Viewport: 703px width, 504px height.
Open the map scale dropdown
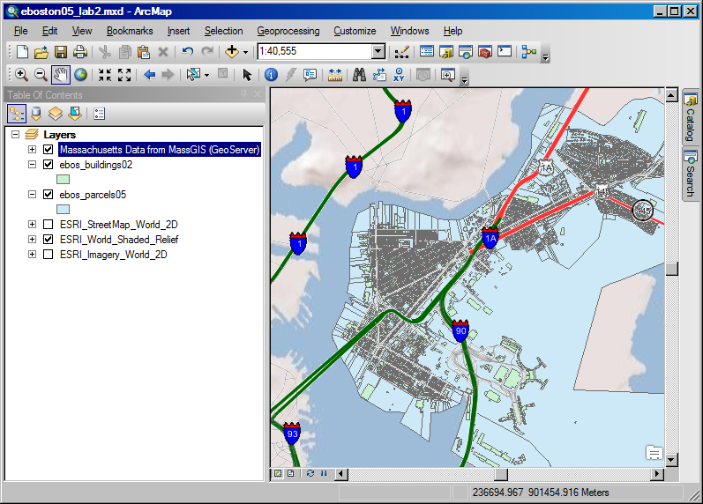coord(378,52)
